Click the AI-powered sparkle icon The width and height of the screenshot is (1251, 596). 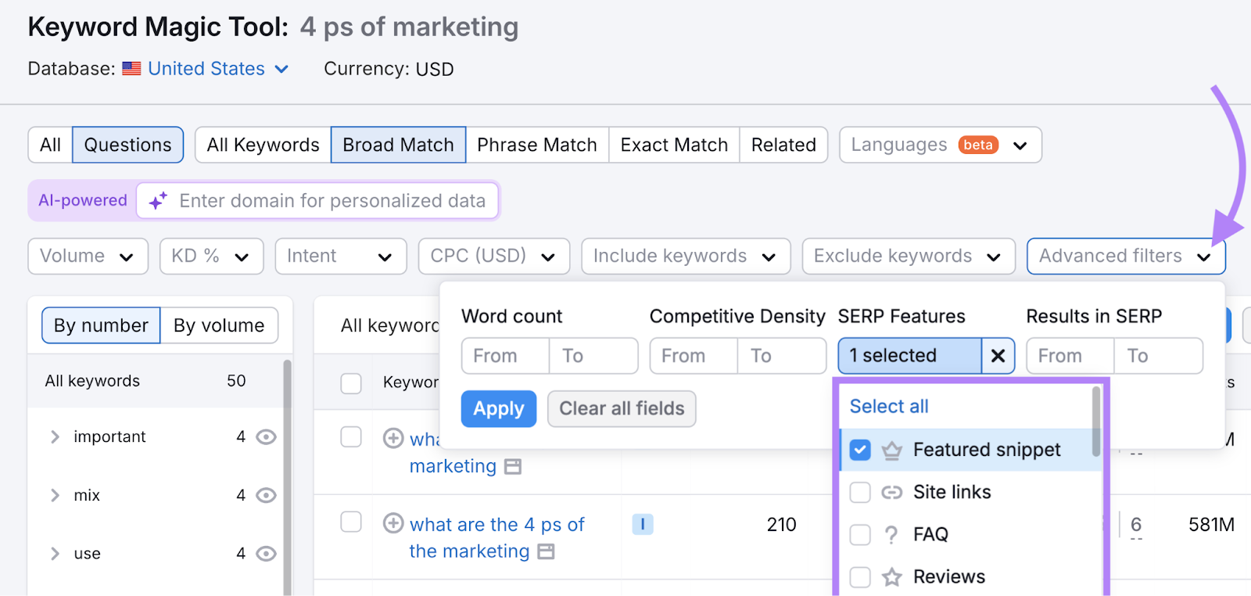tap(158, 201)
